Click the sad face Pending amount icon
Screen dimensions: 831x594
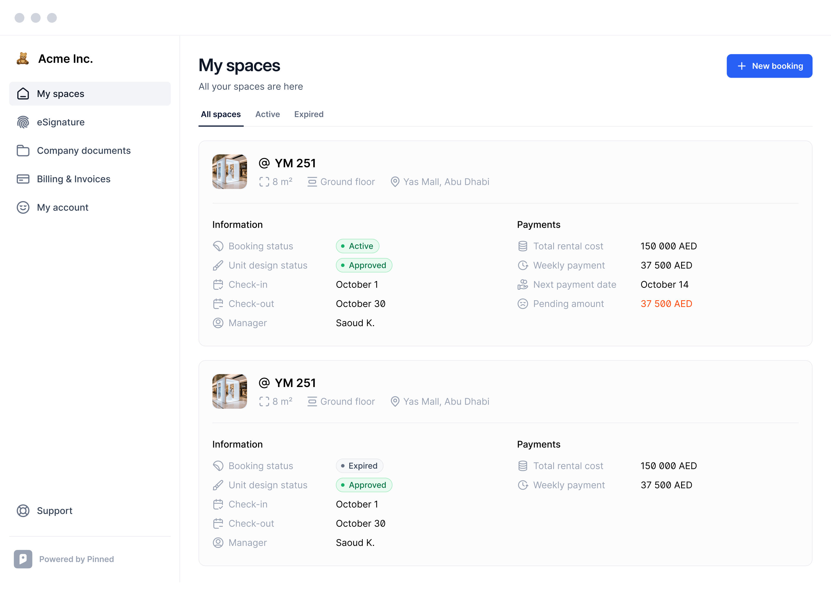click(x=523, y=303)
